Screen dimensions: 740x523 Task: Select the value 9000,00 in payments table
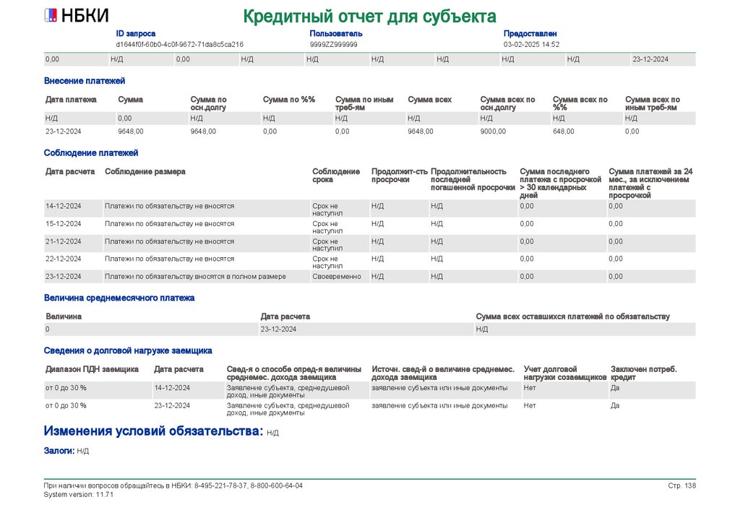click(x=493, y=131)
